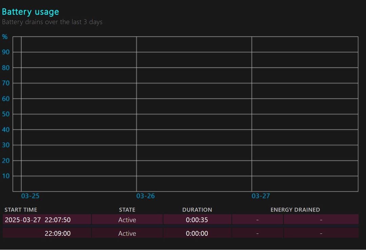Viewport: 366px width, 250px height.
Task: Select the STATE column header
Action: pos(127,210)
